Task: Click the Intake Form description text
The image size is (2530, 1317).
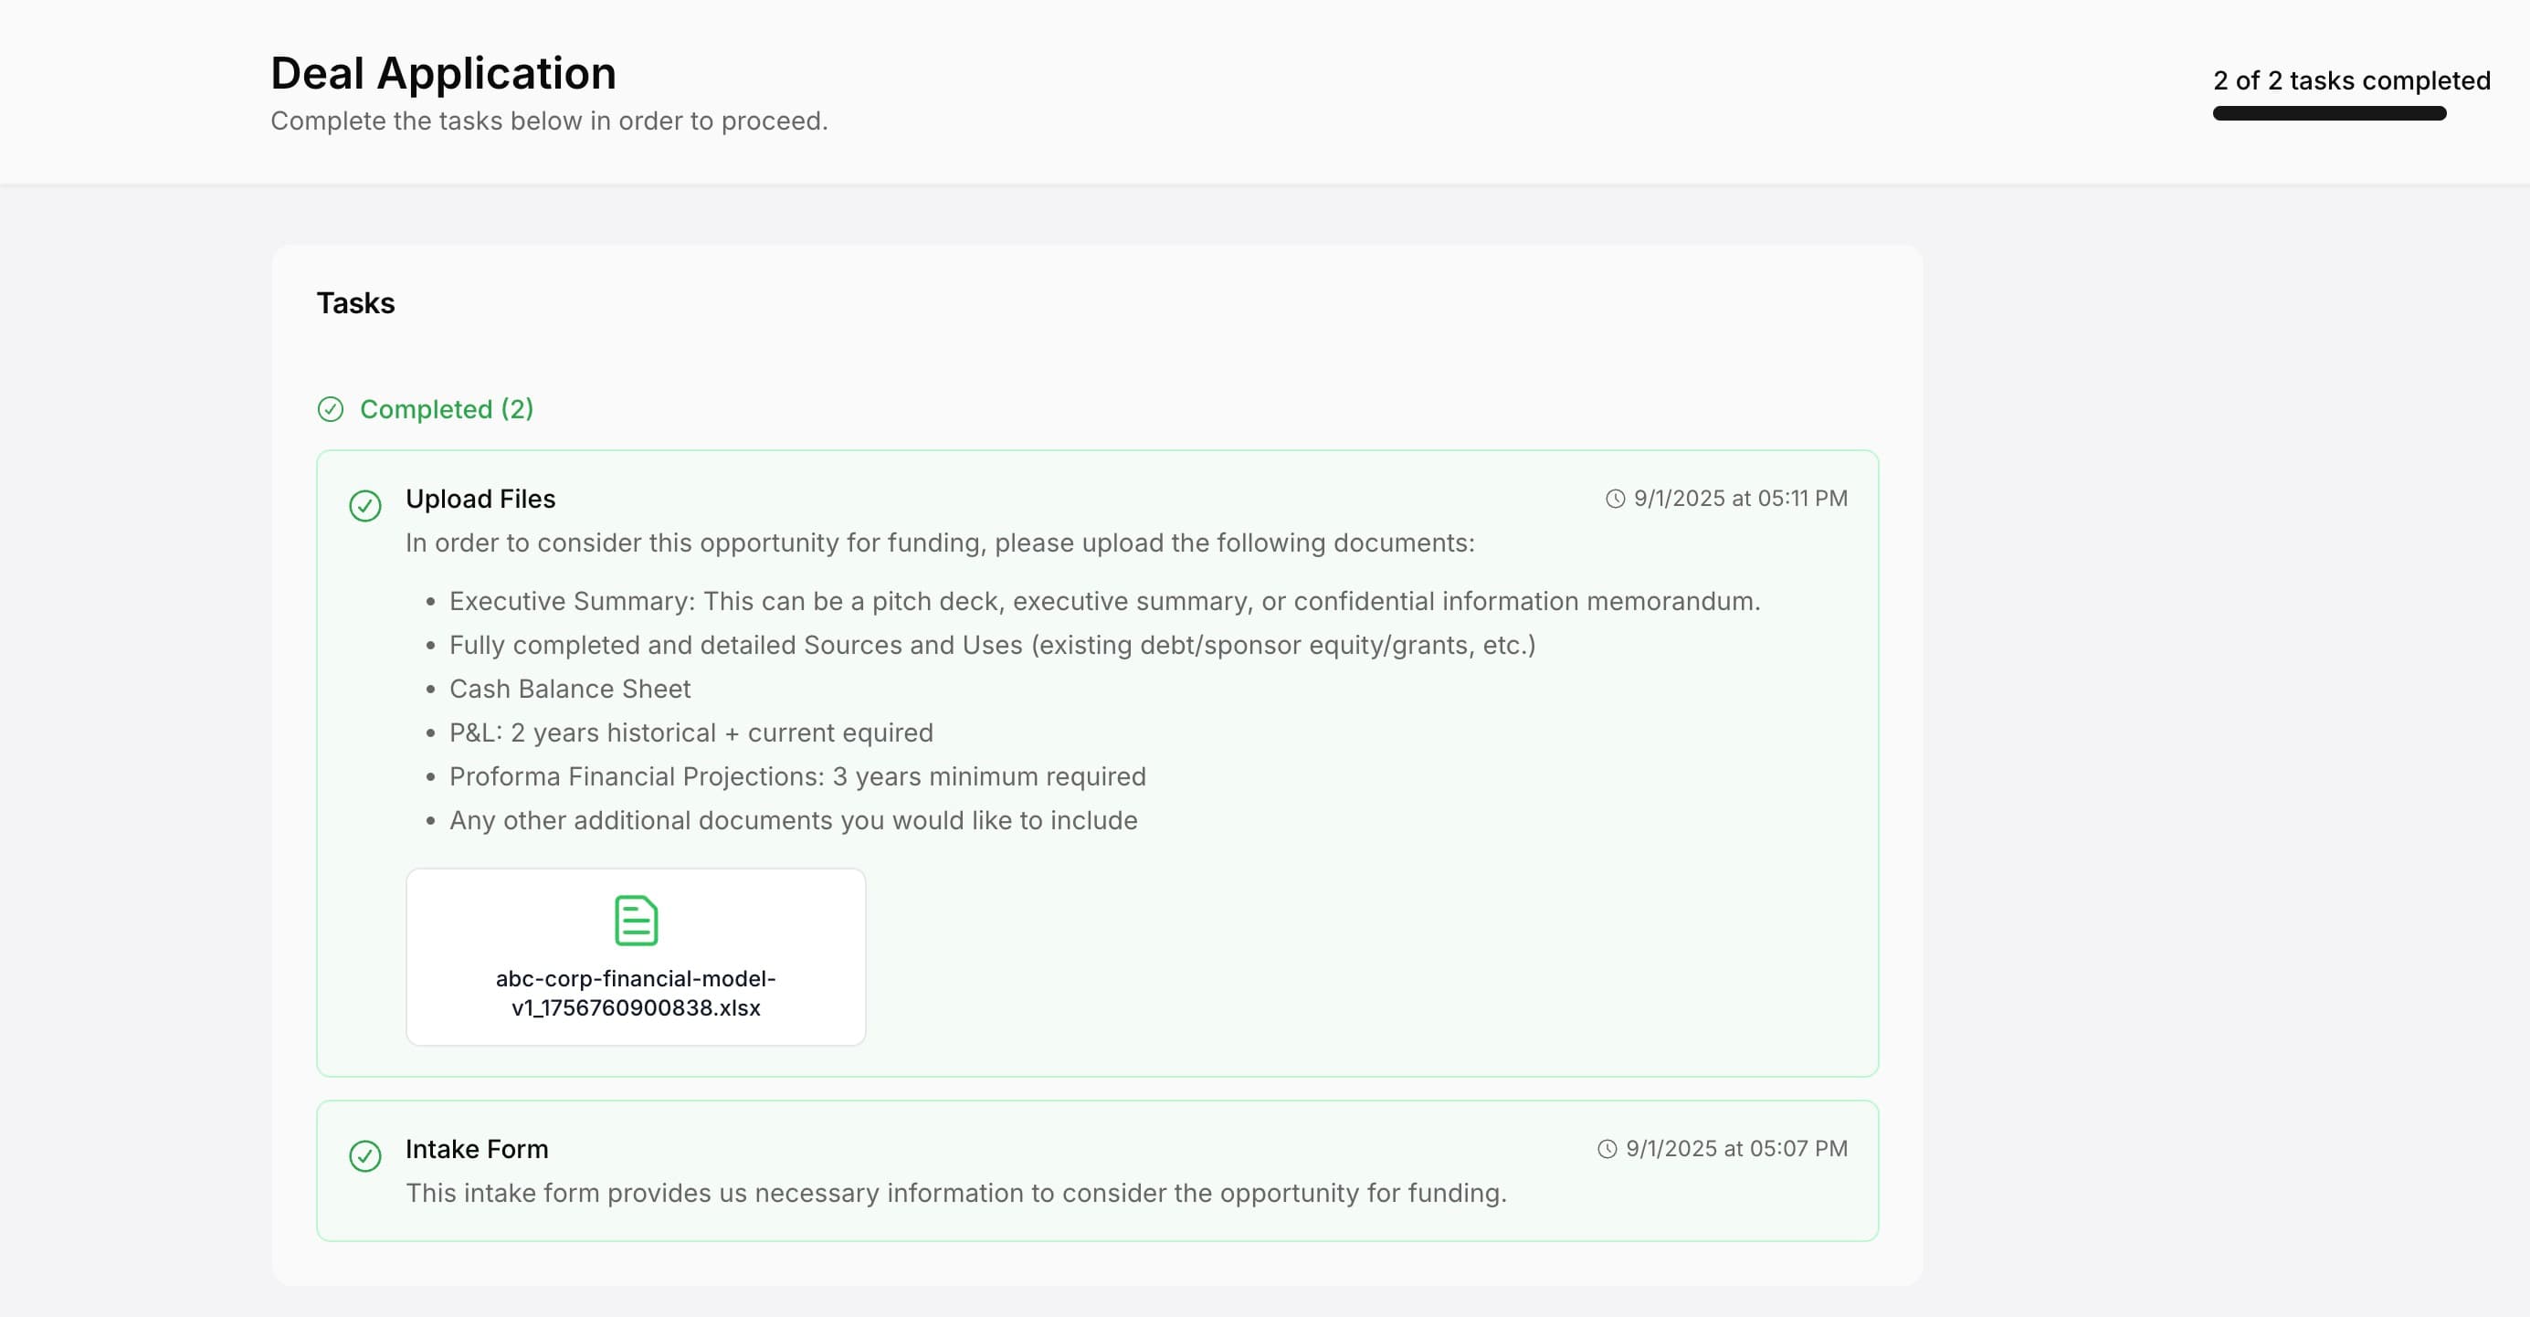Action: 955,1194
